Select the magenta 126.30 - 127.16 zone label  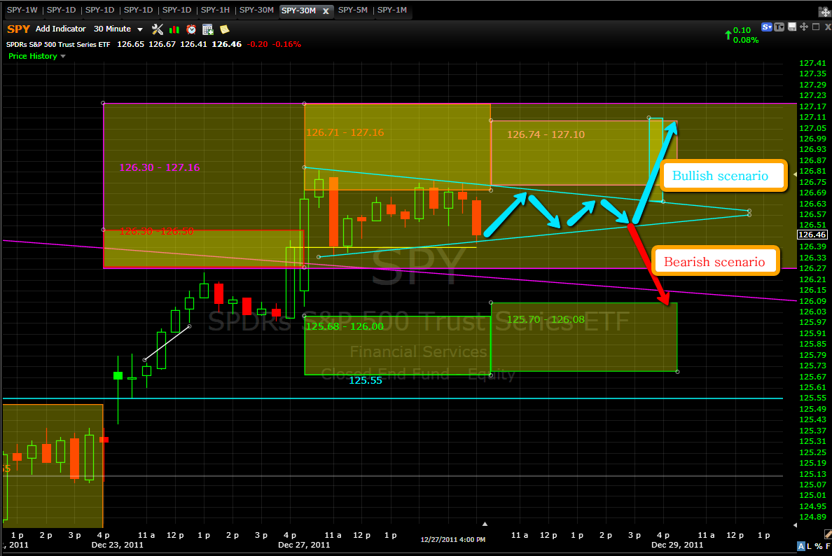pyautogui.click(x=160, y=167)
